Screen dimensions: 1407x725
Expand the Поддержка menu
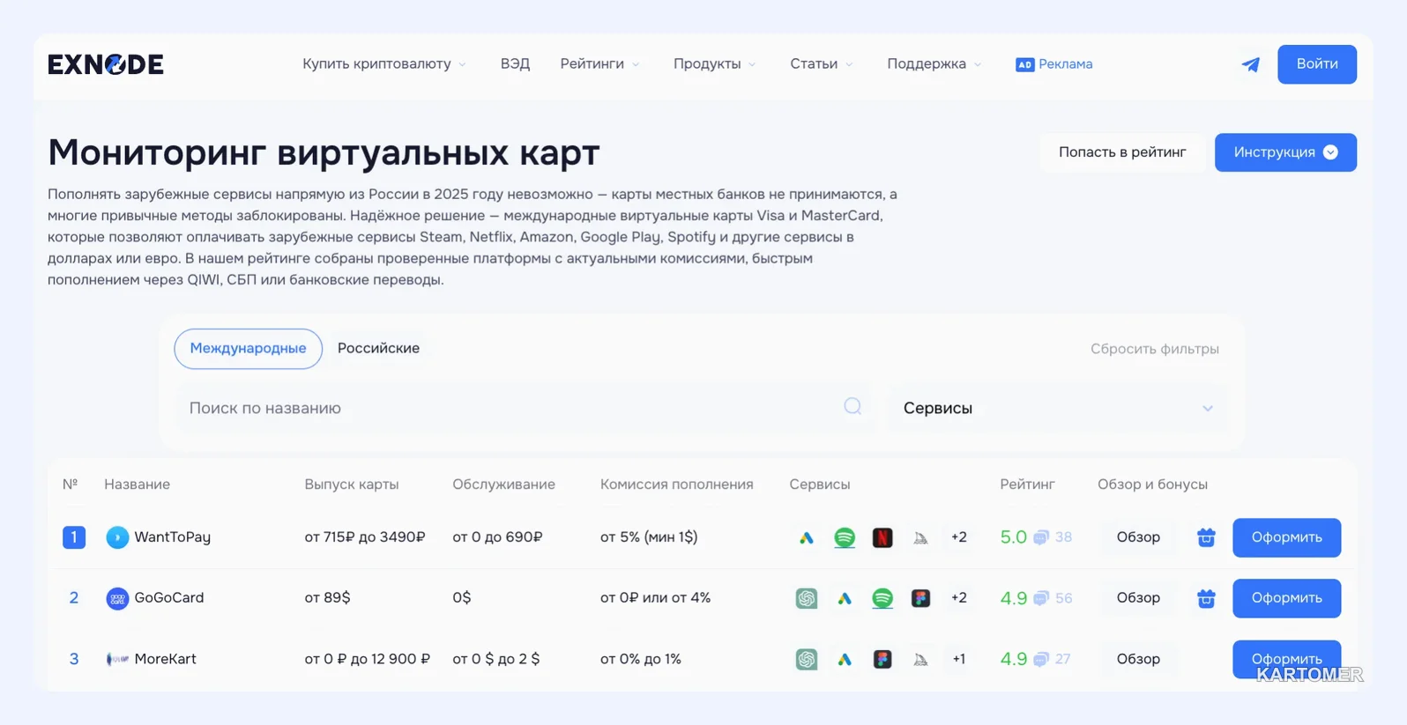point(934,64)
